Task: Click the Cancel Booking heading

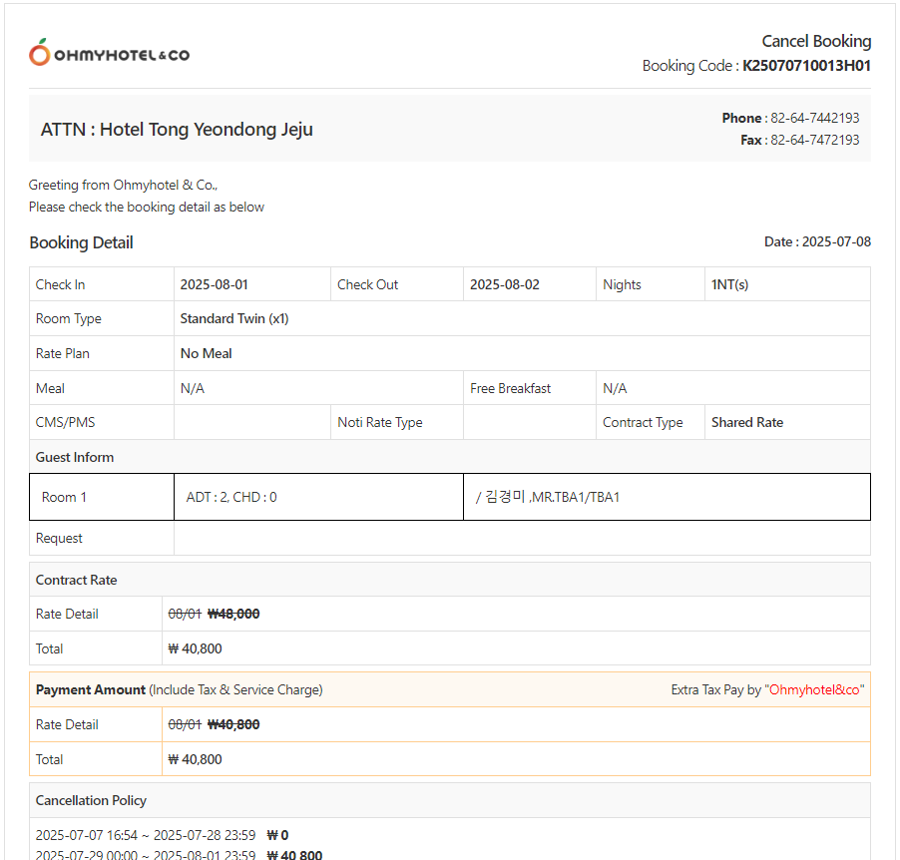Action: point(816,41)
